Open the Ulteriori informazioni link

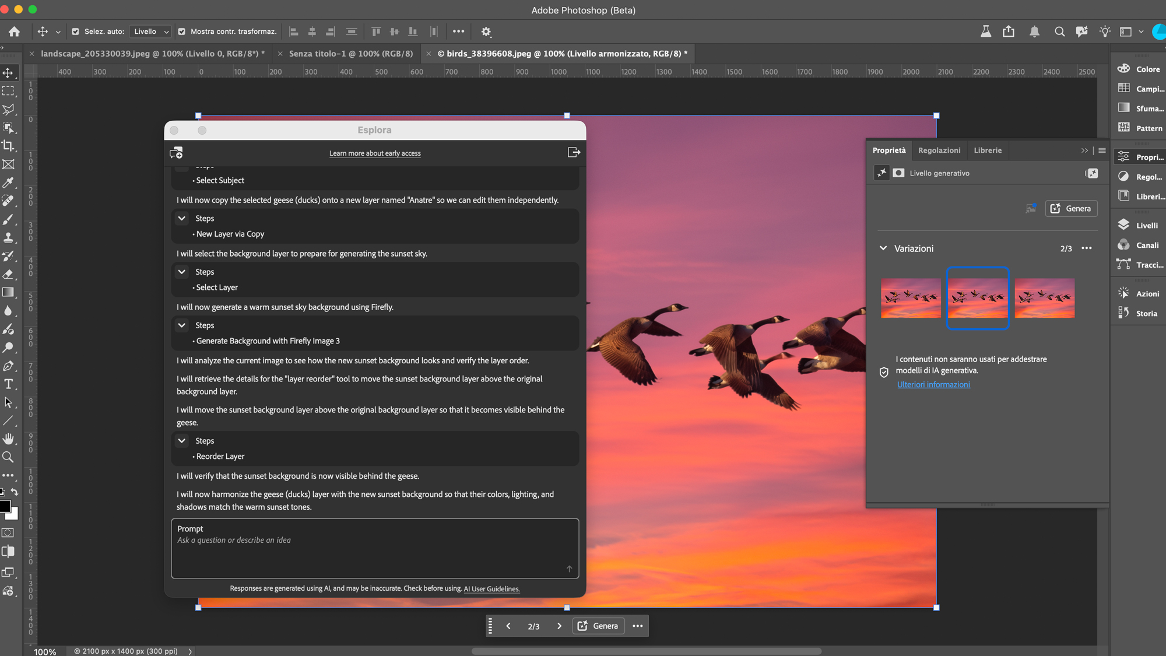933,384
